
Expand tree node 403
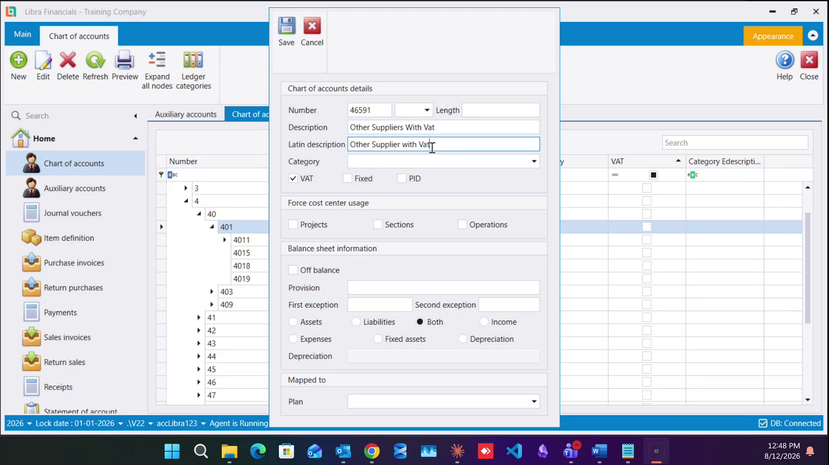212,292
